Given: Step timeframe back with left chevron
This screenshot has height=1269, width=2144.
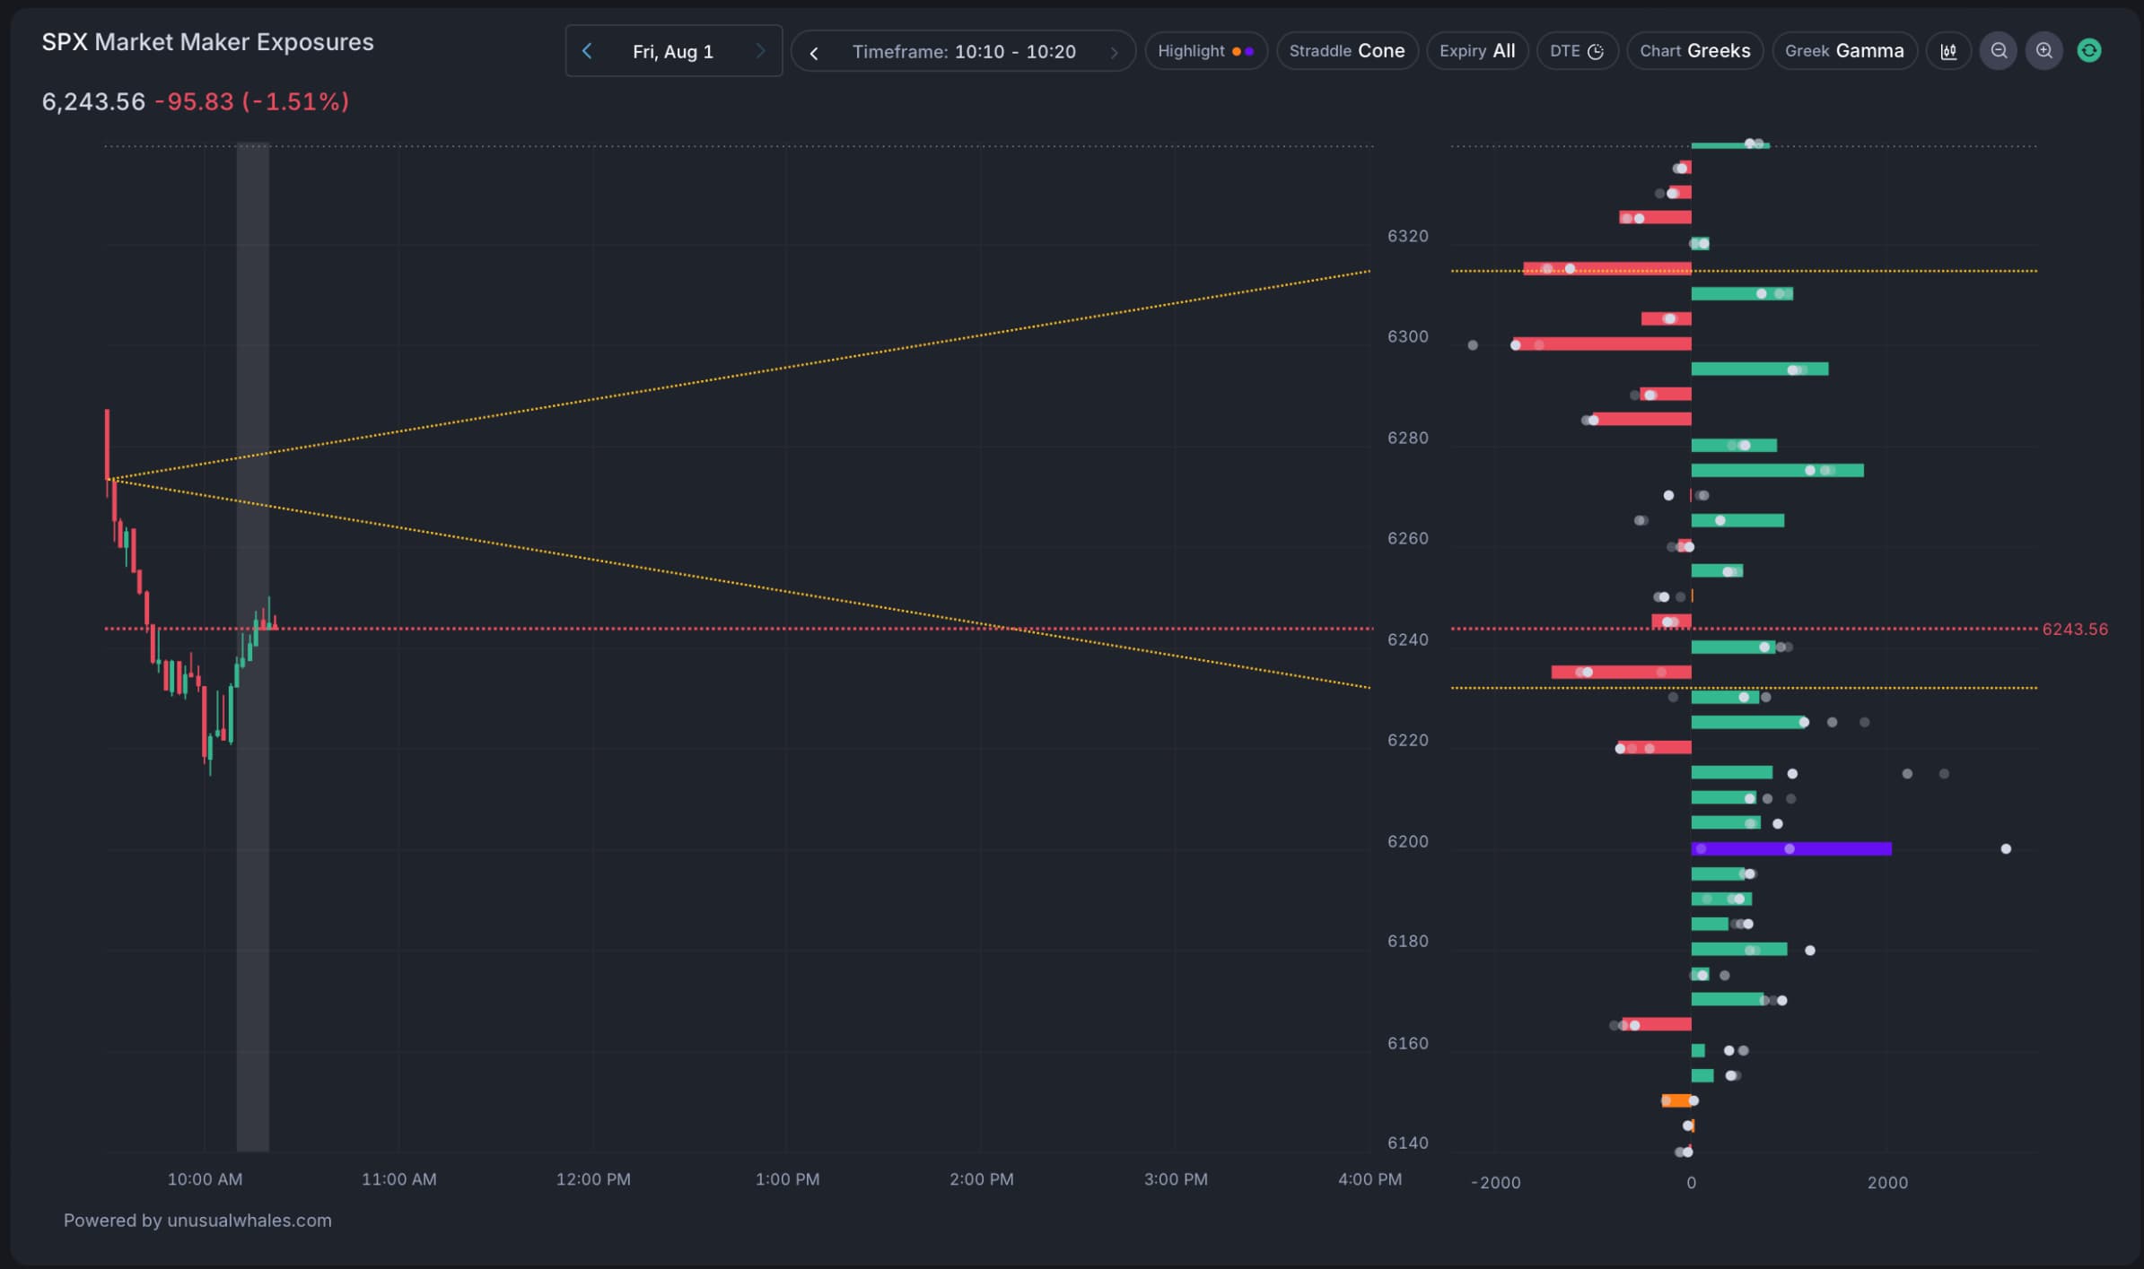Looking at the screenshot, I should pos(814,52).
